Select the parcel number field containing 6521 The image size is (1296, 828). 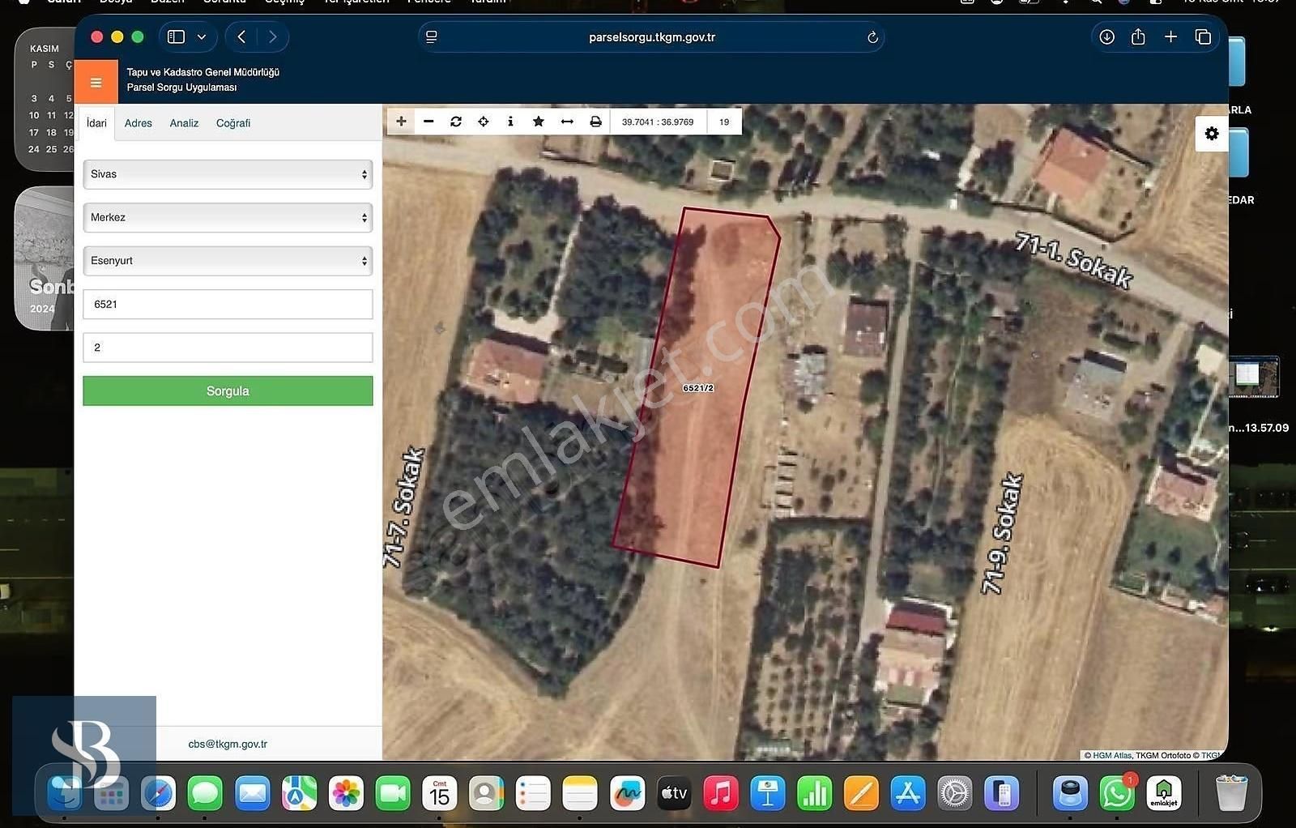227,304
